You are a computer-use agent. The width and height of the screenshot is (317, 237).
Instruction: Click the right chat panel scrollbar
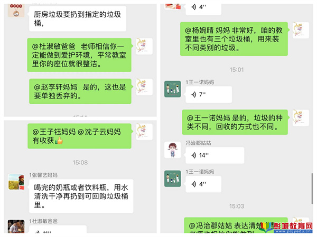[x=312, y=189]
